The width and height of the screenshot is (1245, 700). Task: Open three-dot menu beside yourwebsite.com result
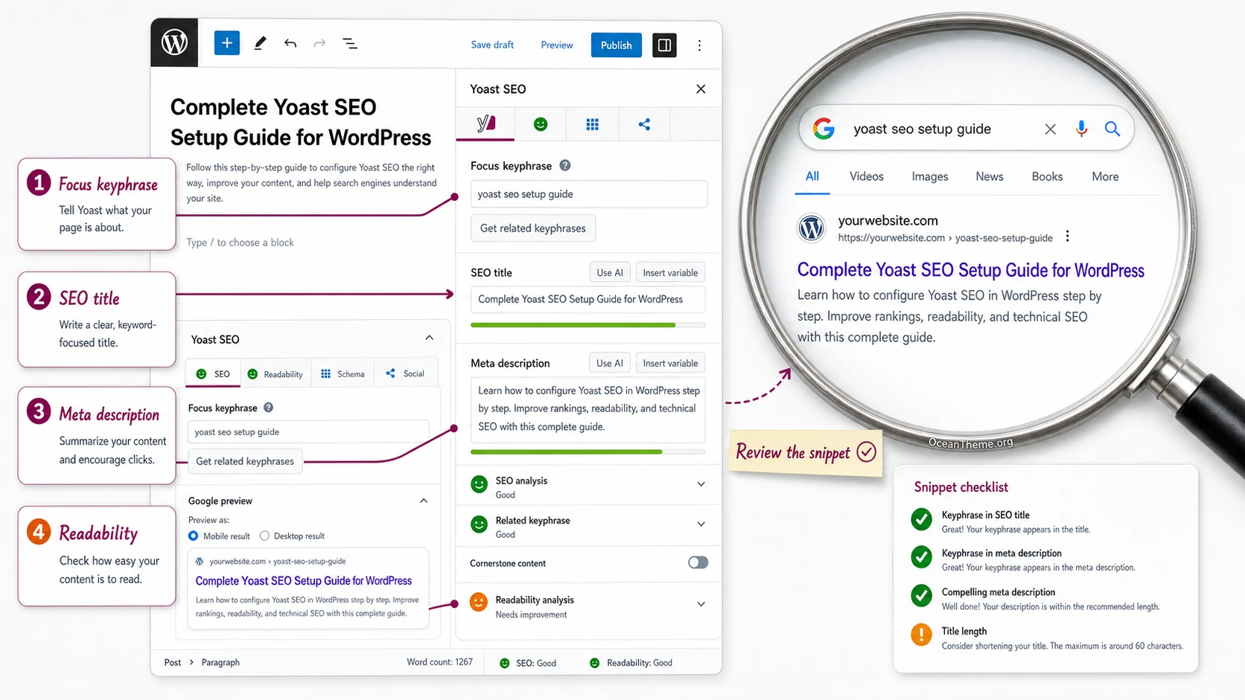[1068, 237]
